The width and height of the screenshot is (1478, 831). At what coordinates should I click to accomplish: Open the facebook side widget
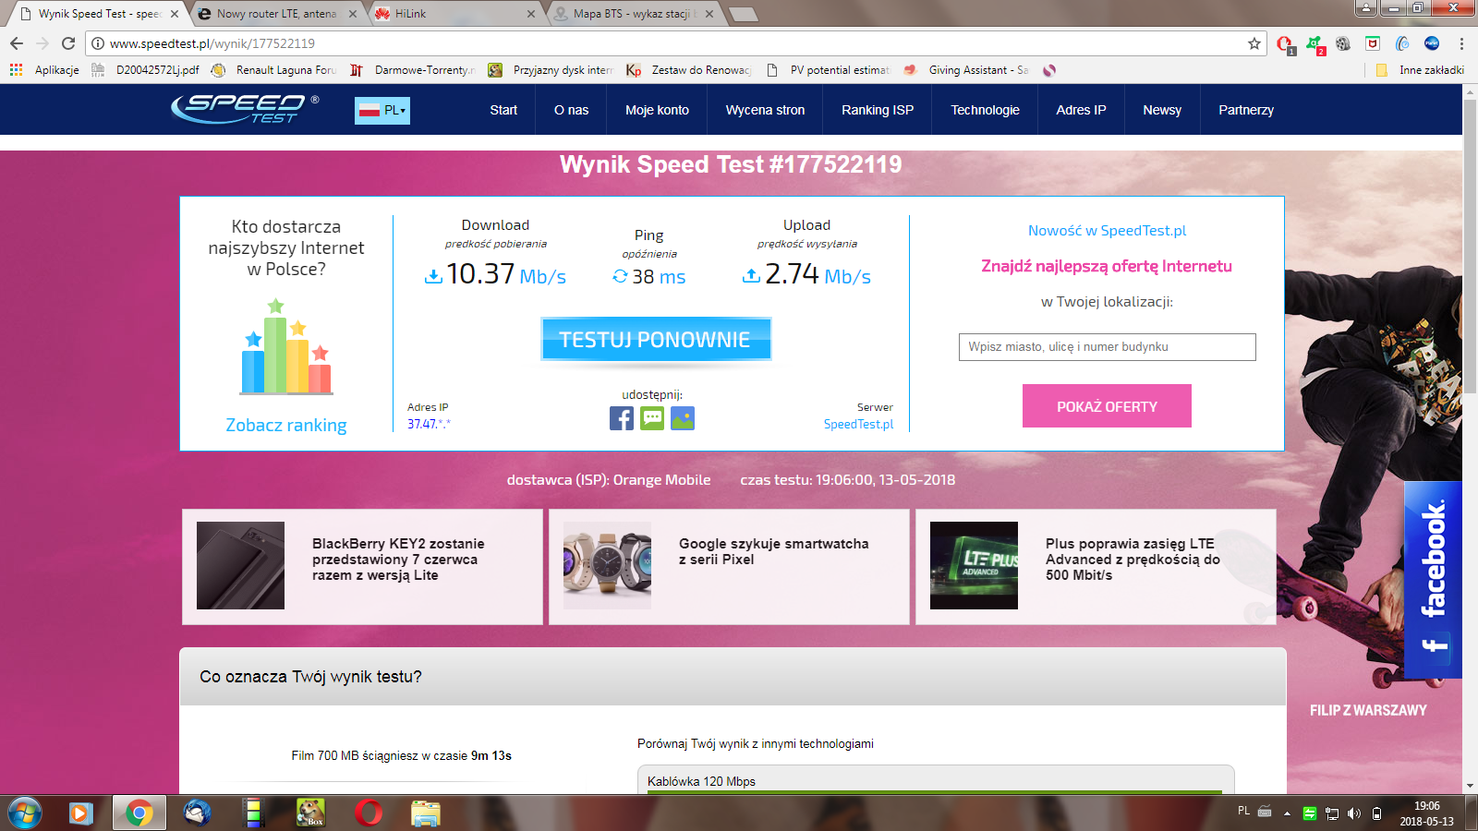point(1433,580)
